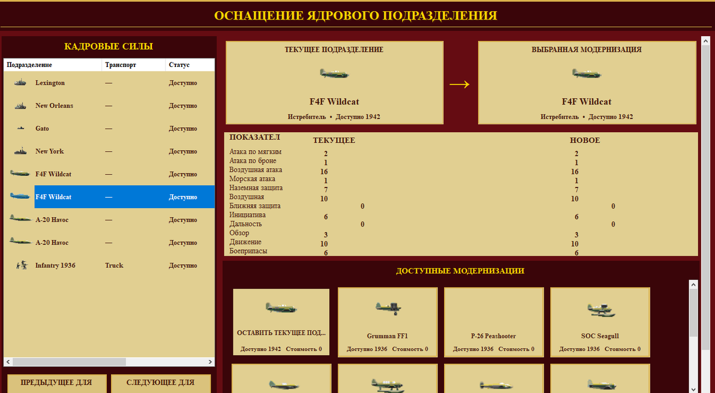Click the Truck transport cell
The image size is (715, 393).
114,266
